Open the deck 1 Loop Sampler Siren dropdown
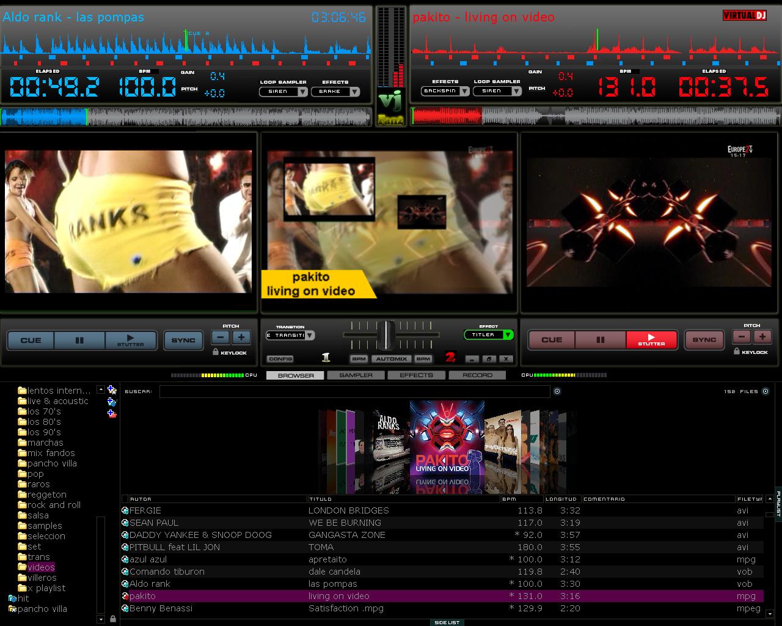 coord(283,92)
